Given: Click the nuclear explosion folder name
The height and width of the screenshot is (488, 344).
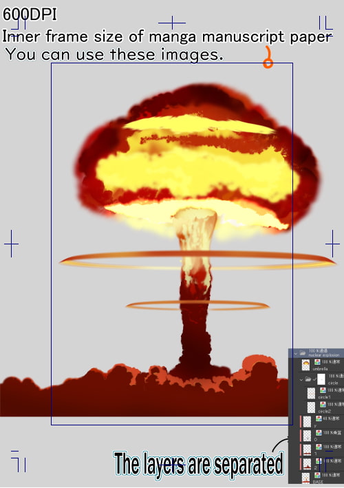Looking at the screenshot, I should point(324,355).
